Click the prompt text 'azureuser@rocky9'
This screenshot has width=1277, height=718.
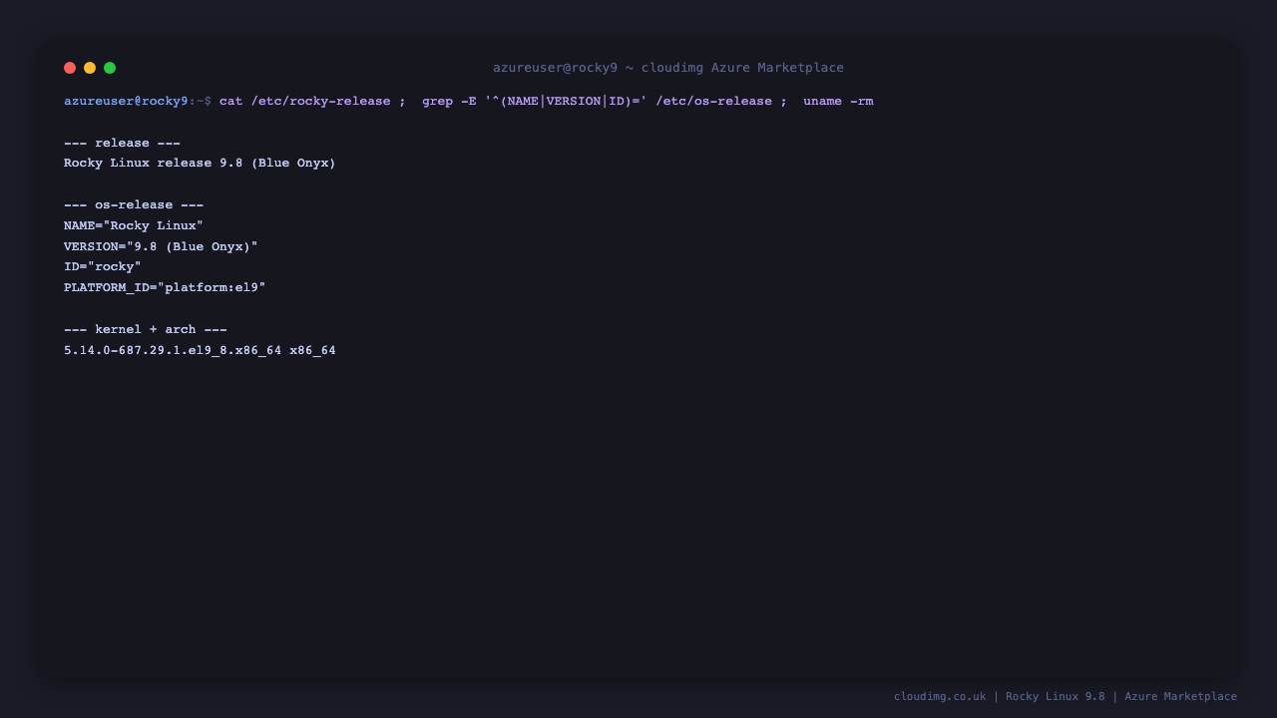(126, 101)
